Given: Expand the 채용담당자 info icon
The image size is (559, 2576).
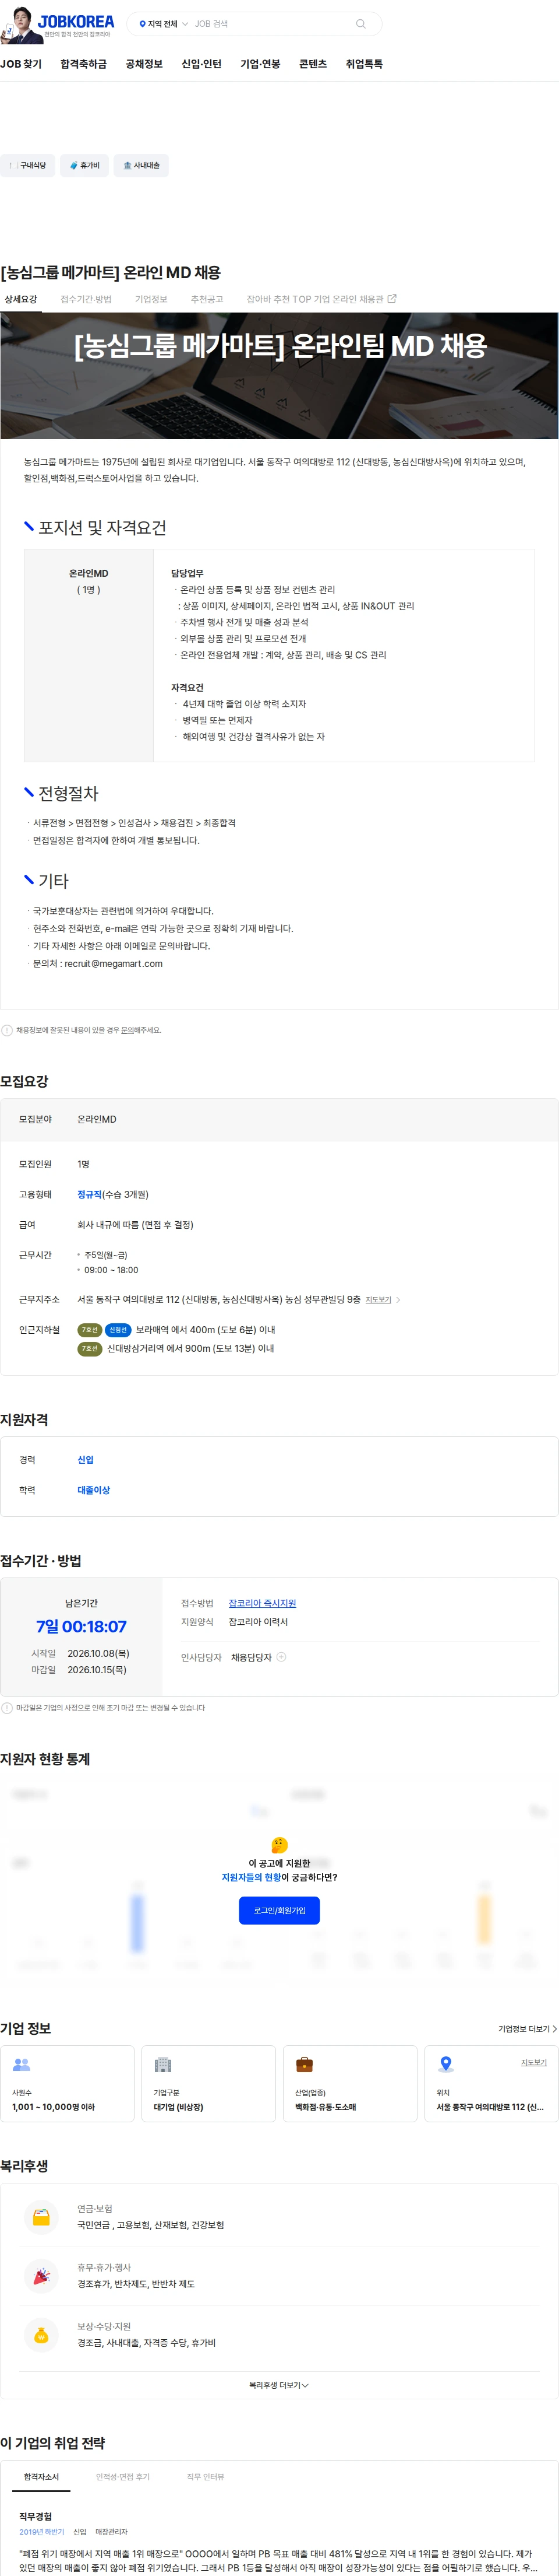Looking at the screenshot, I should (281, 1657).
